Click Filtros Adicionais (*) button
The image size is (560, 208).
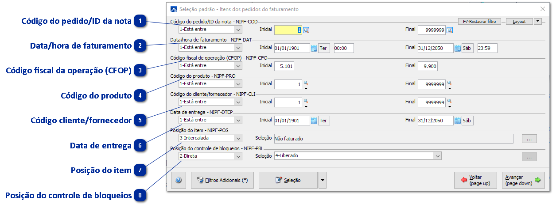pyautogui.click(x=222, y=180)
